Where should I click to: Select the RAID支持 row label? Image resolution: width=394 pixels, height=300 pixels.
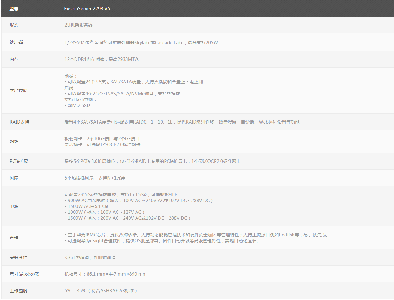[x=19, y=122]
